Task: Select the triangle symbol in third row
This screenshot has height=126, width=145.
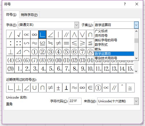Action: coord(19,52)
